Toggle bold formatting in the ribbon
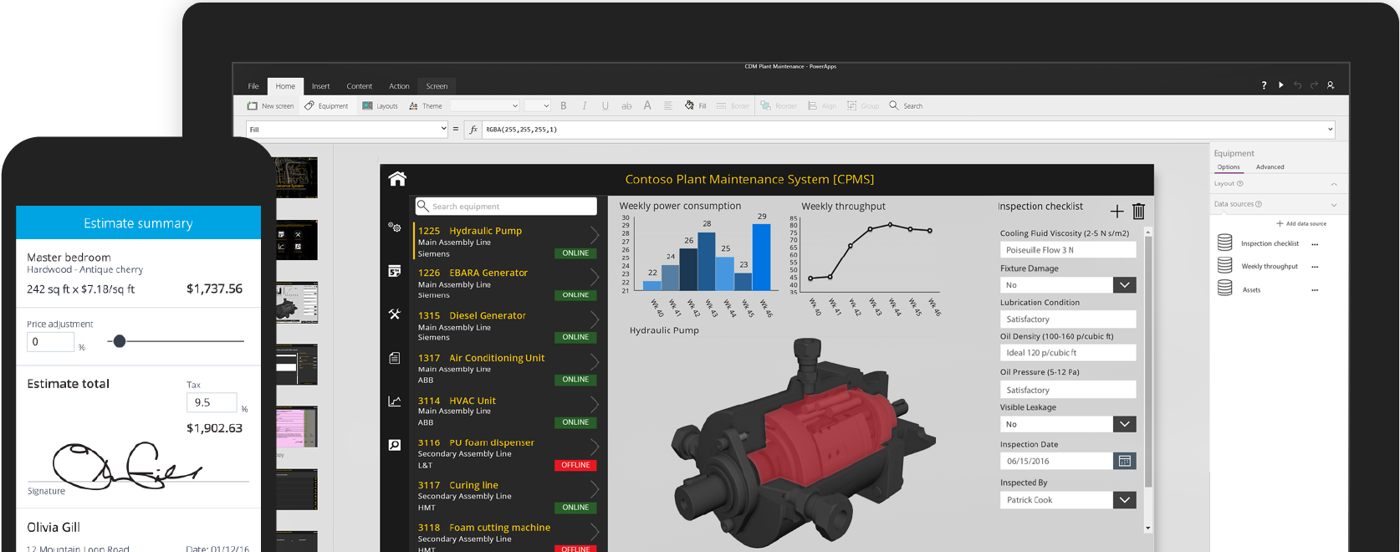This screenshot has width=1400, height=552. point(564,106)
